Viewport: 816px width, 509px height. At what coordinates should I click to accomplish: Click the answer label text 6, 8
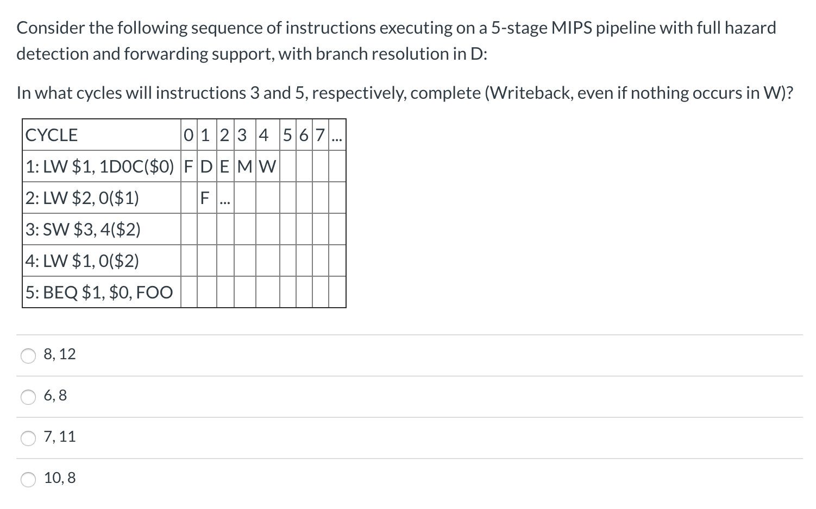[55, 396]
